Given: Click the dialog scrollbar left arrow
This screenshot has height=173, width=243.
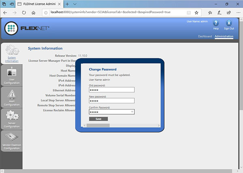Looking at the screenshot, I should pyautogui.click(x=85, y=126).
